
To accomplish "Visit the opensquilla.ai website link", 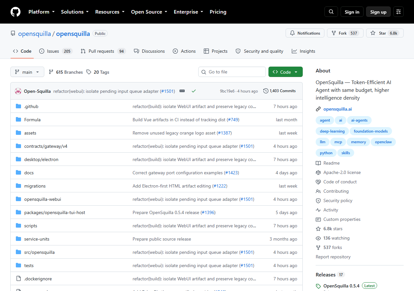I will tap(338, 109).
